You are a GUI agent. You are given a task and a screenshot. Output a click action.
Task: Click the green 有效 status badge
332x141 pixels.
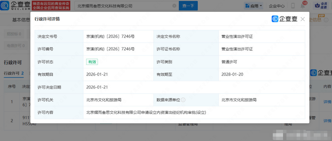tap(92, 62)
